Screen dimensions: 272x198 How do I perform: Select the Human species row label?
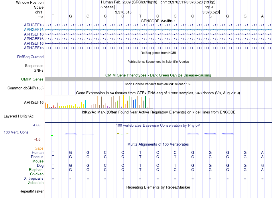point(38,153)
